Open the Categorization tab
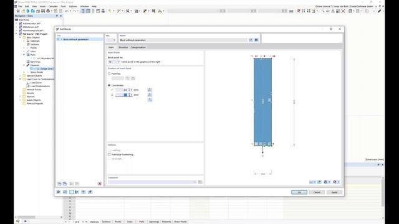The width and height of the screenshot is (399, 224). click(138, 47)
